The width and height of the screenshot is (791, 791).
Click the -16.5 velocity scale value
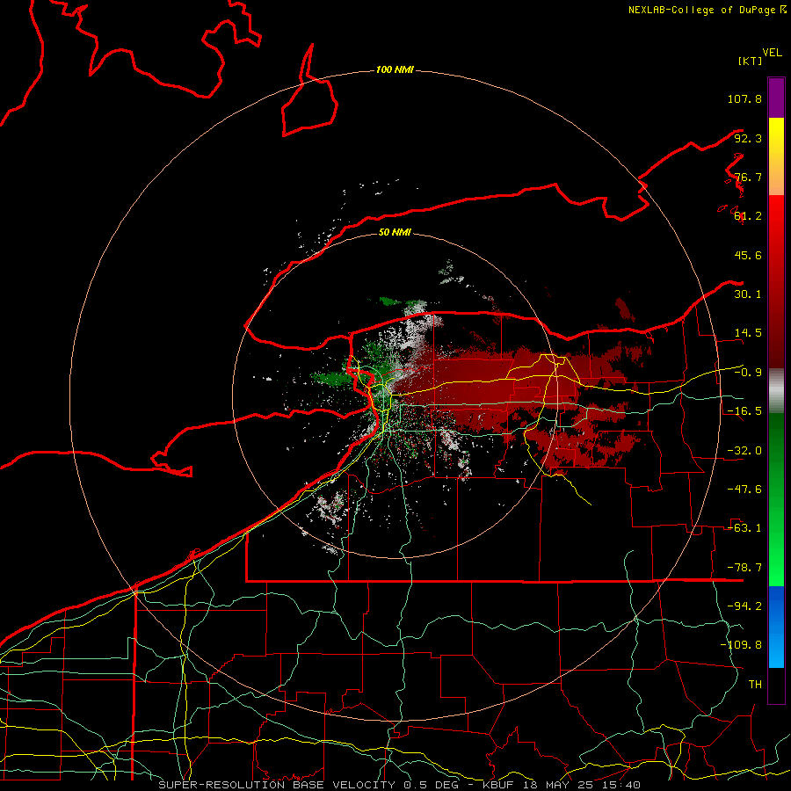tap(744, 411)
